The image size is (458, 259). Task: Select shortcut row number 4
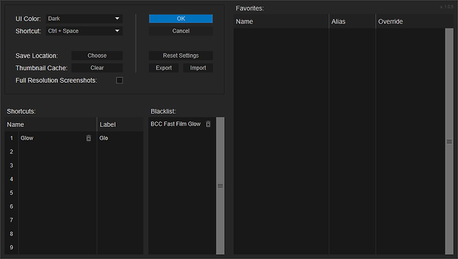point(11,179)
